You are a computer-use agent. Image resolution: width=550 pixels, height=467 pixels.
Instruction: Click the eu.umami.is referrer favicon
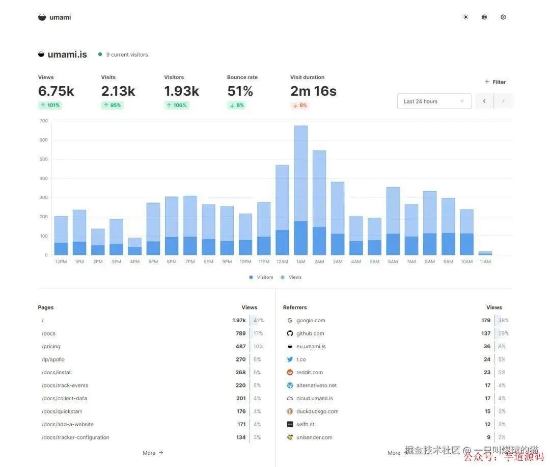(x=290, y=346)
